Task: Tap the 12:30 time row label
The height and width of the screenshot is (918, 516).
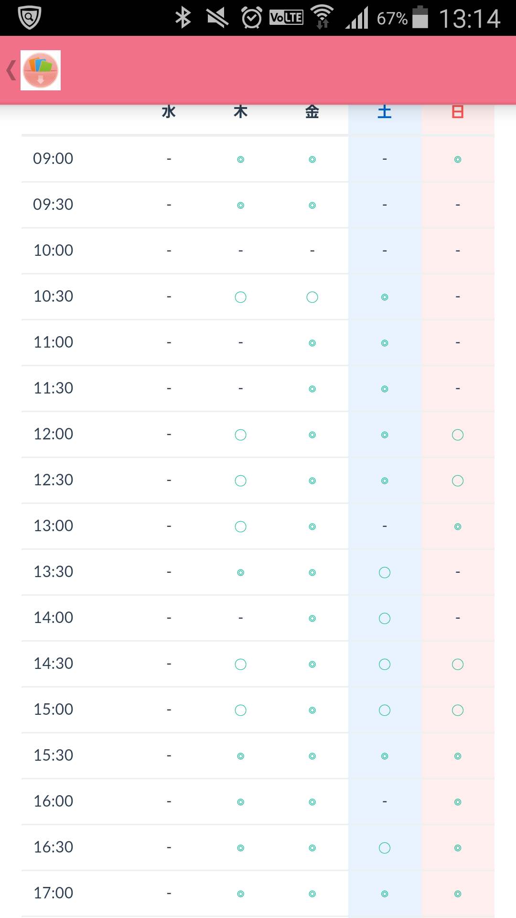Action: click(53, 480)
